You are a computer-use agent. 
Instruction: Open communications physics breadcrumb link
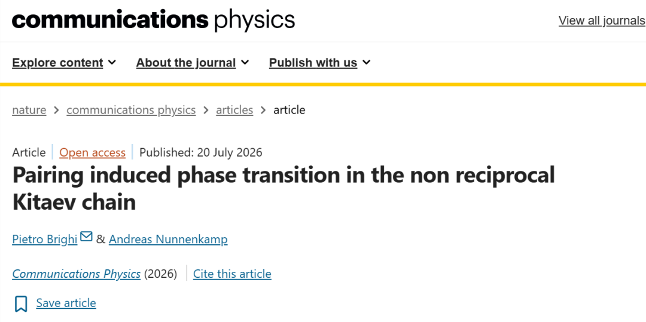point(131,110)
